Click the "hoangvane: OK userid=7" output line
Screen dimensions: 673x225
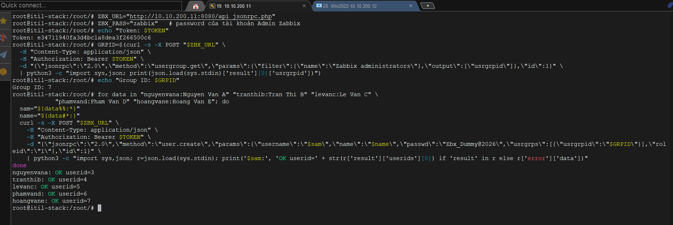click(x=52, y=201)
